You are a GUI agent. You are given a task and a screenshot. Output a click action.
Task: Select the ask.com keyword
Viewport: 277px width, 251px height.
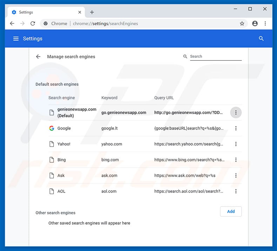pyautogui.click(x=109, y=175)
